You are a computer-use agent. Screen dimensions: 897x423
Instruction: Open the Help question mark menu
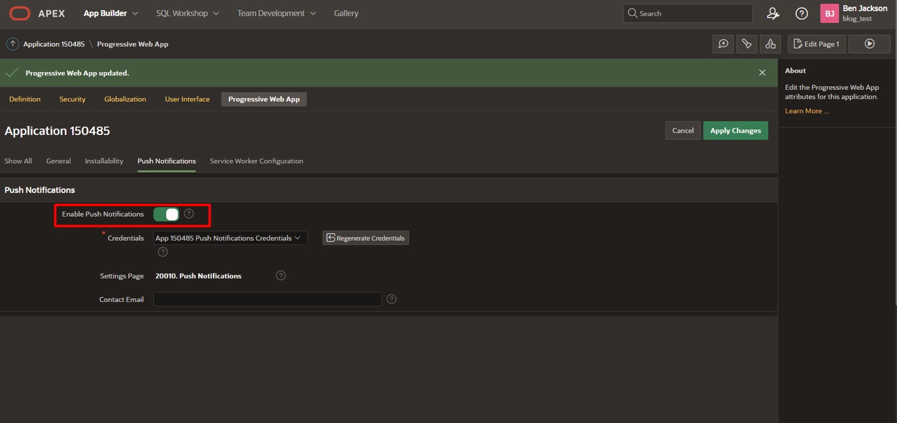click(802, 13)
